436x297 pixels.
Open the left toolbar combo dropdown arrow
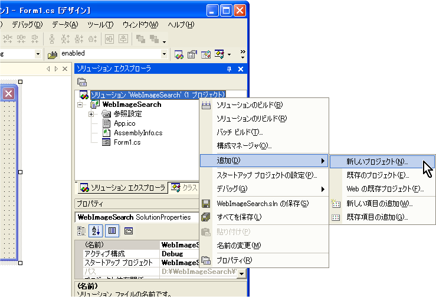pos(38,54)
